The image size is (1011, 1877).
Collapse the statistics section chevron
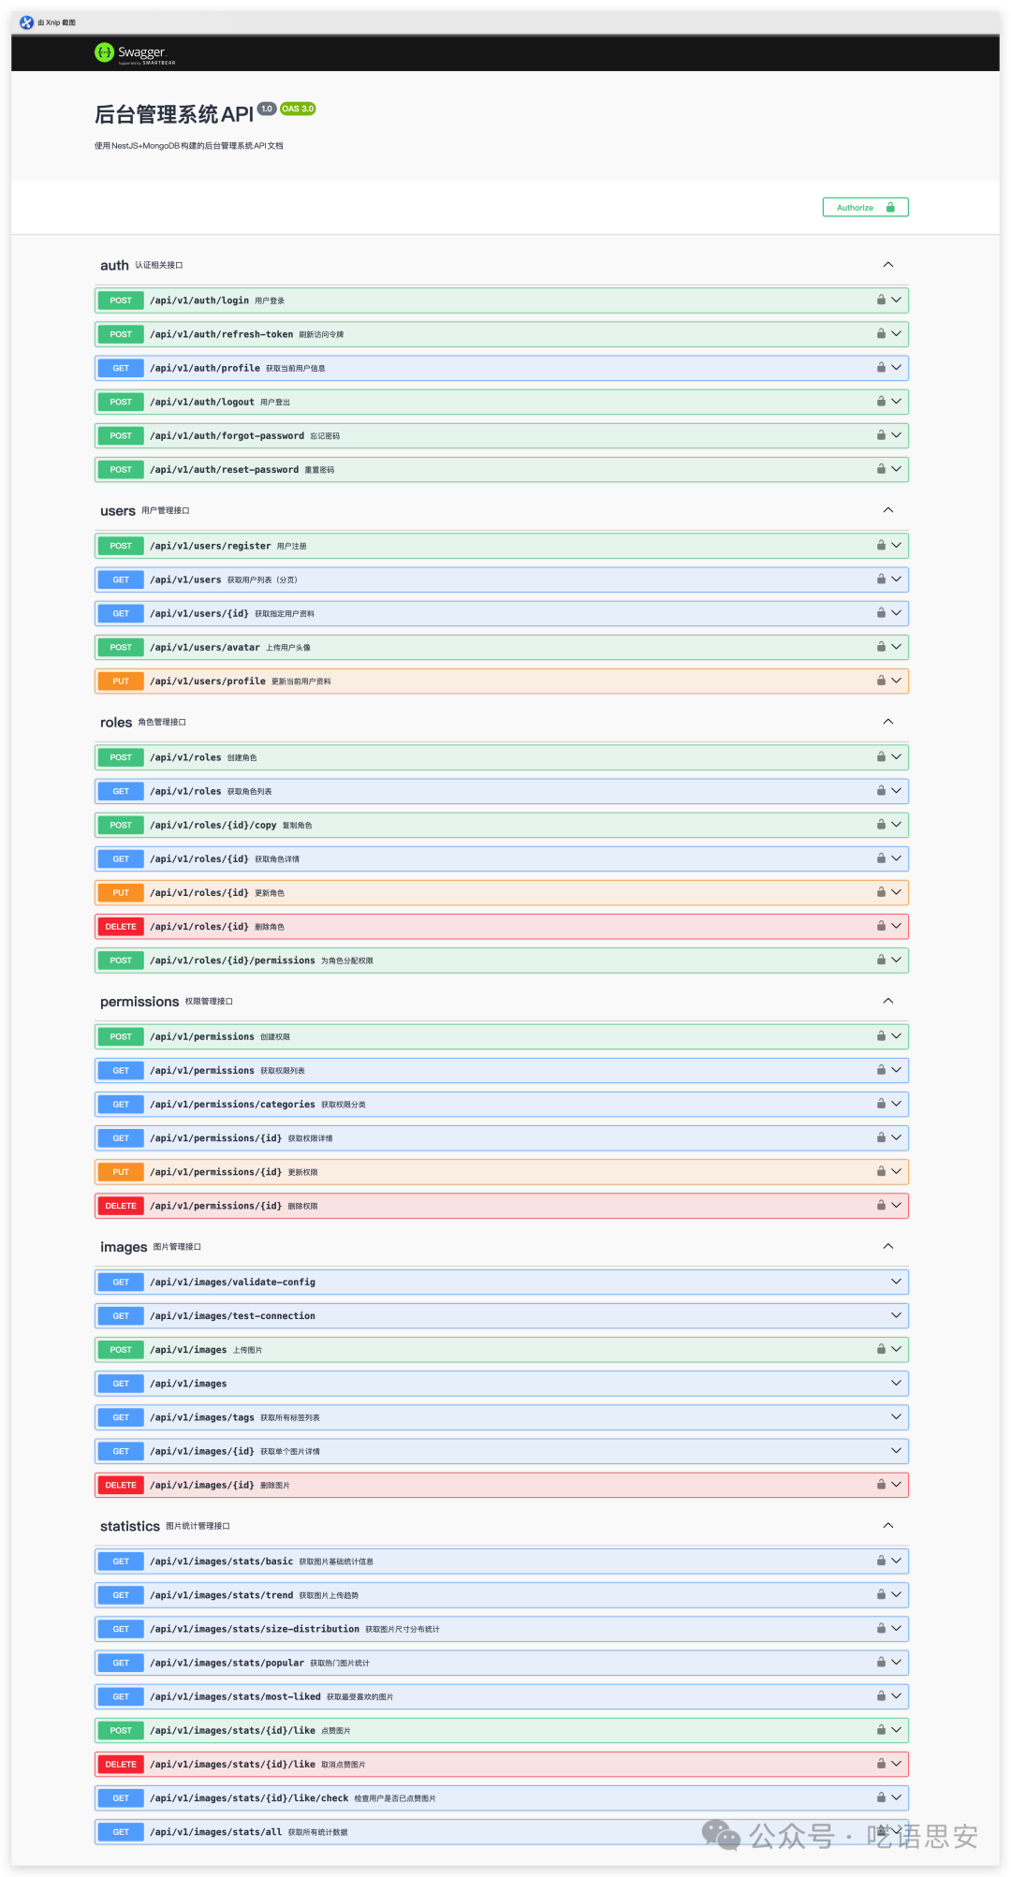[887, 1526]
